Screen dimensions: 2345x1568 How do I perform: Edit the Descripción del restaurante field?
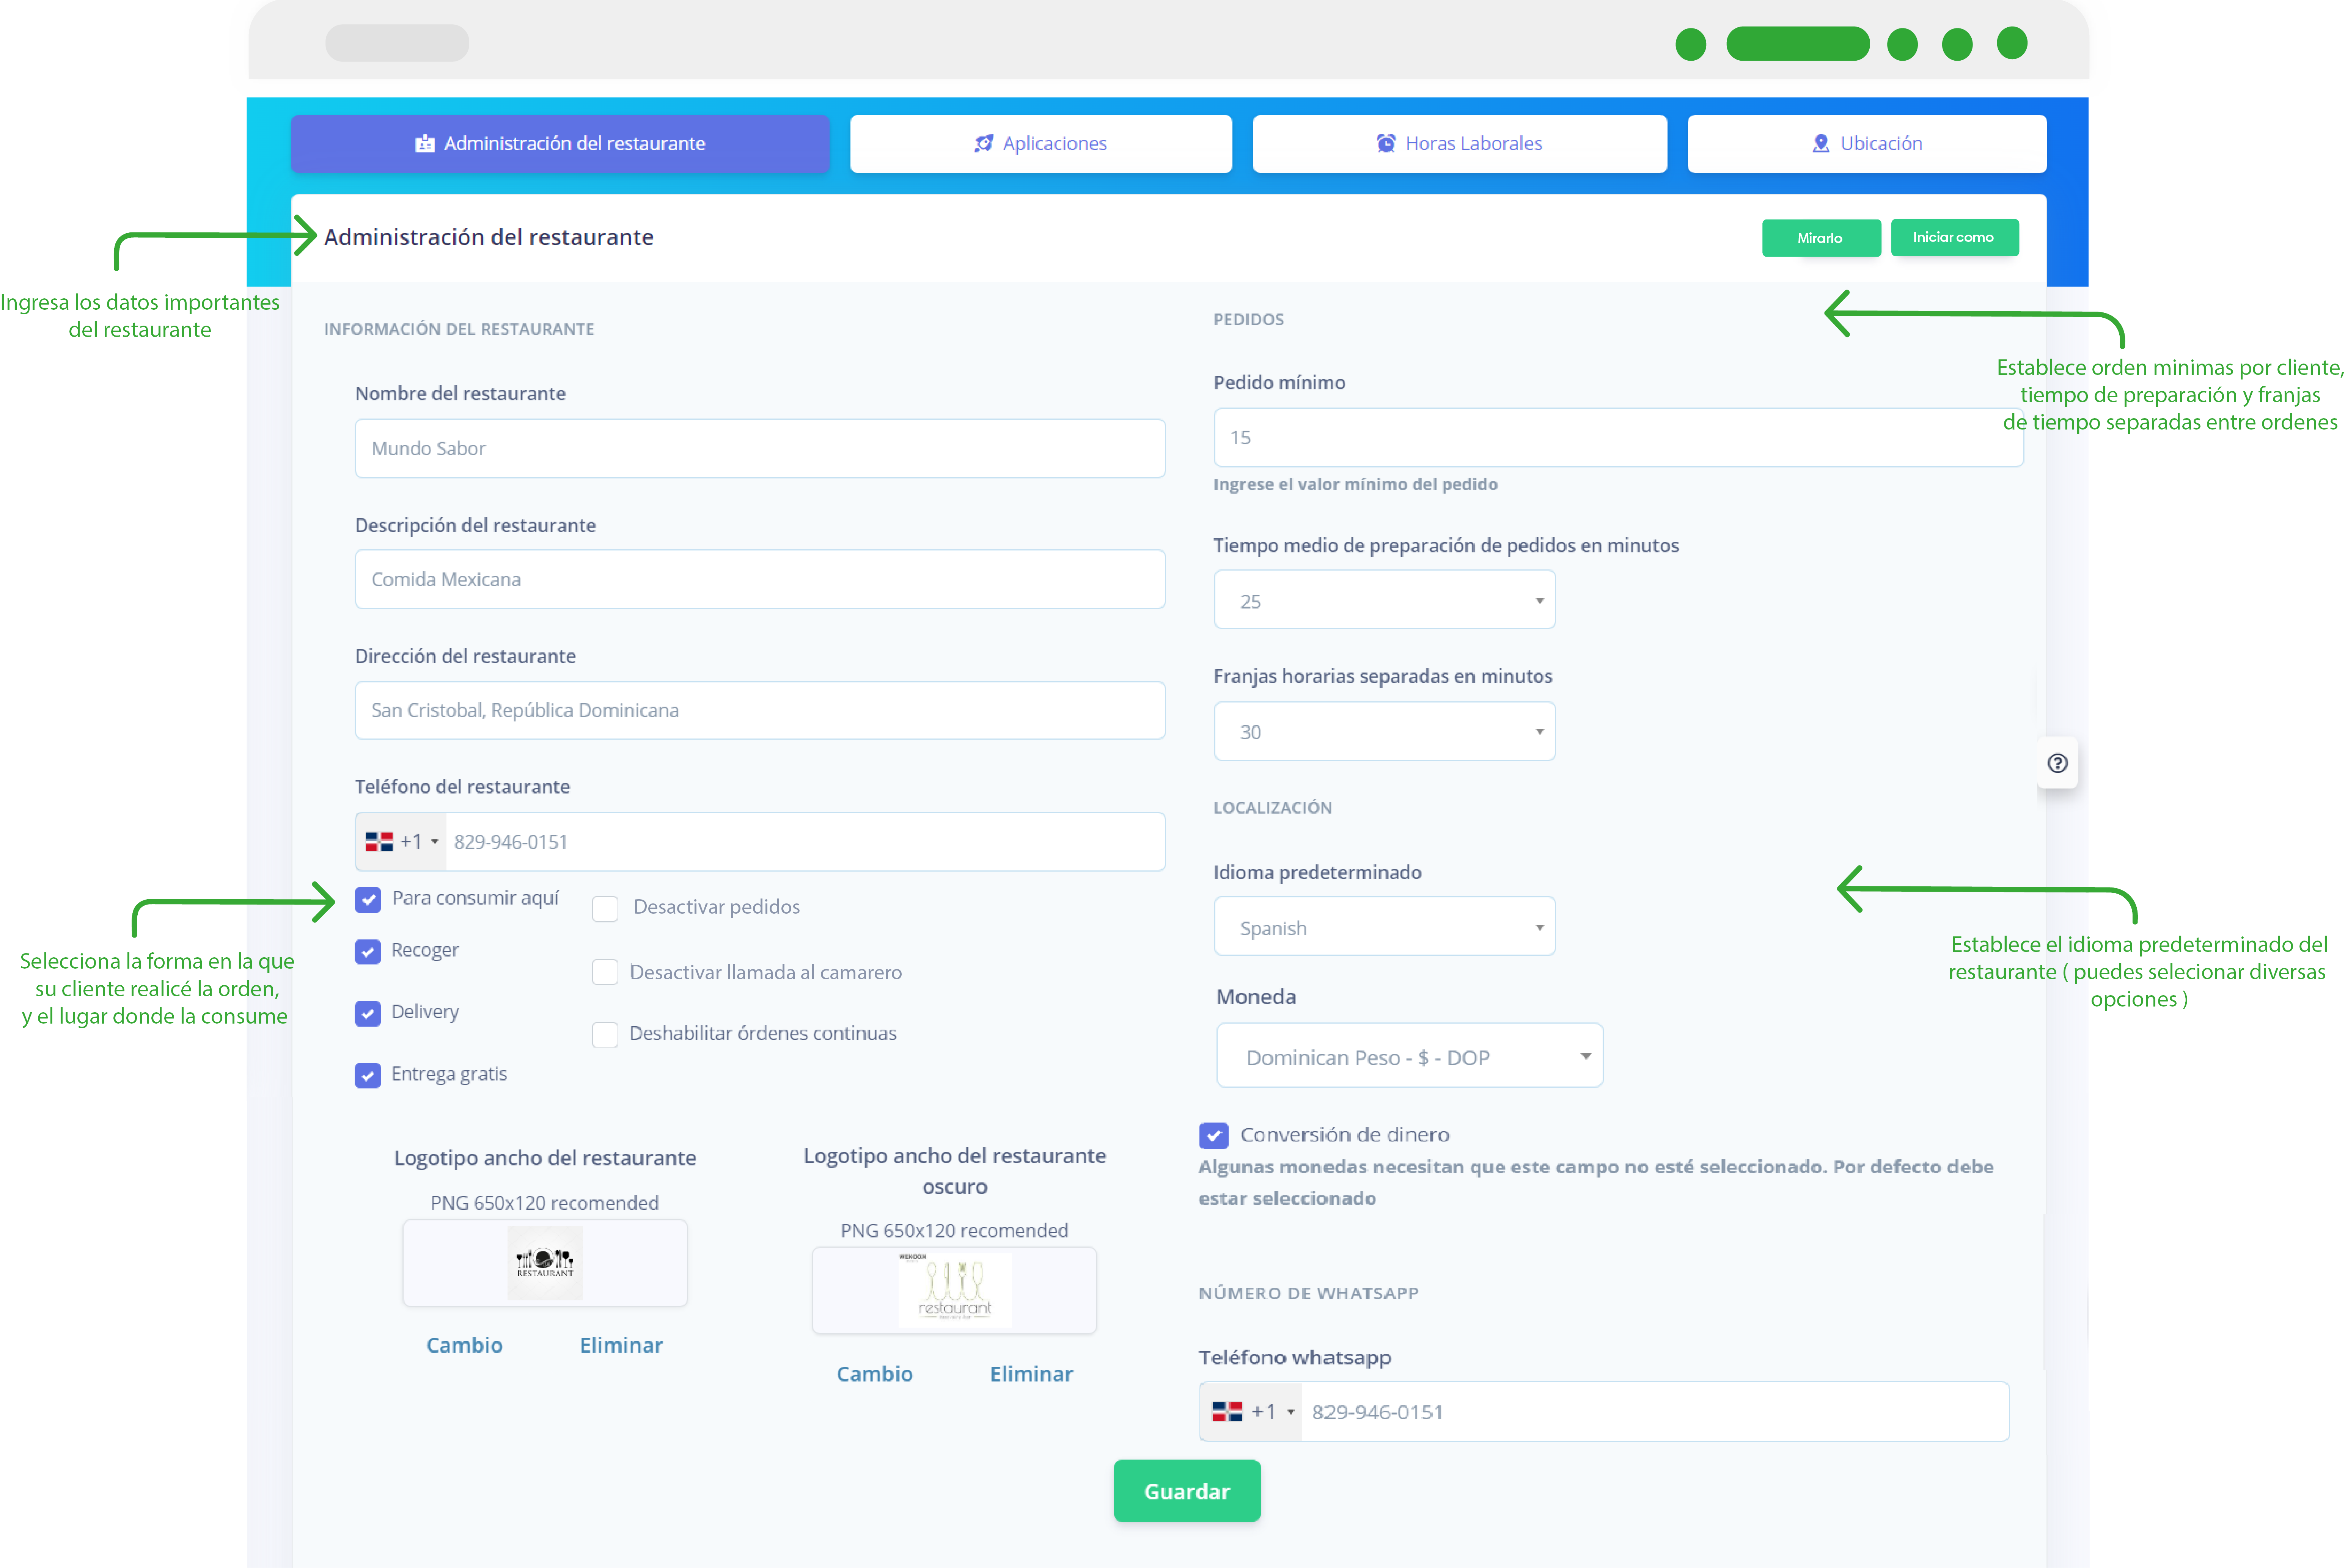pyautogui.click(x=759, y=579)
